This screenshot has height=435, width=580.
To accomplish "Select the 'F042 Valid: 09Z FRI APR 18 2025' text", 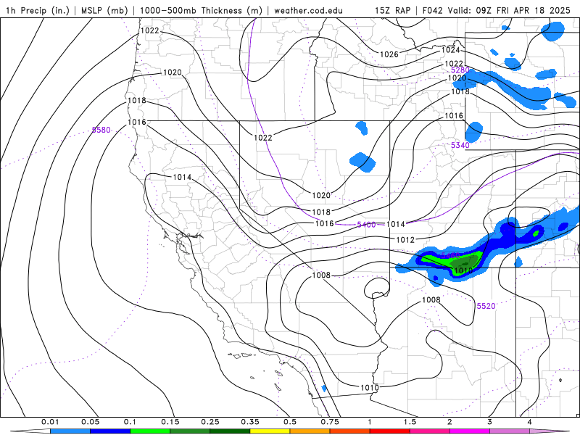I will point(497,10).
